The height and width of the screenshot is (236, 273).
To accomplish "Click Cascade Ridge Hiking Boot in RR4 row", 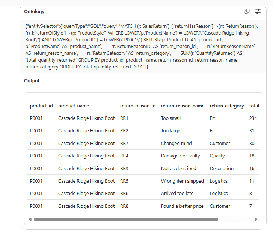I will pos(86,156).
